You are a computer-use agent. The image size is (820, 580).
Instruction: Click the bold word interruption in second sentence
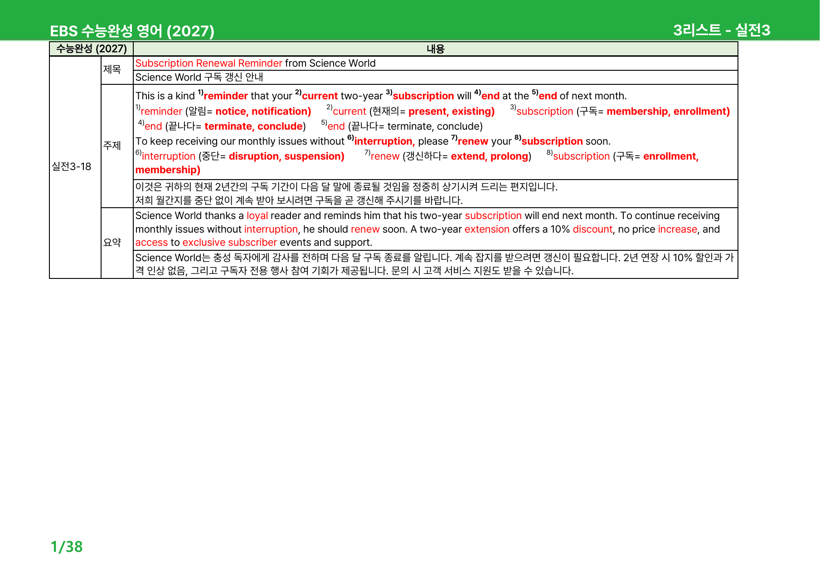click(x=384, y=141)
